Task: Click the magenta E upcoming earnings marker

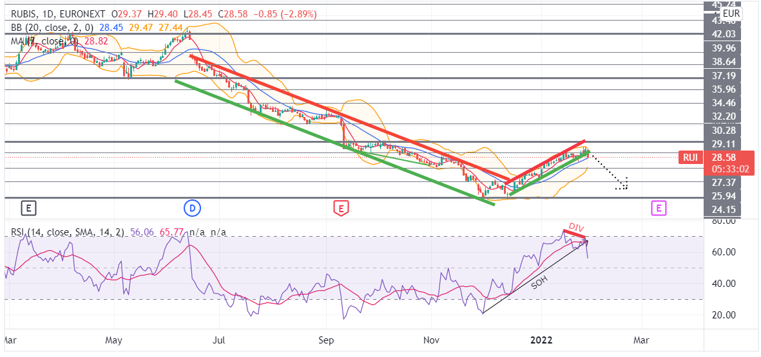Action: pyautogui.click(x=659, y=209)
